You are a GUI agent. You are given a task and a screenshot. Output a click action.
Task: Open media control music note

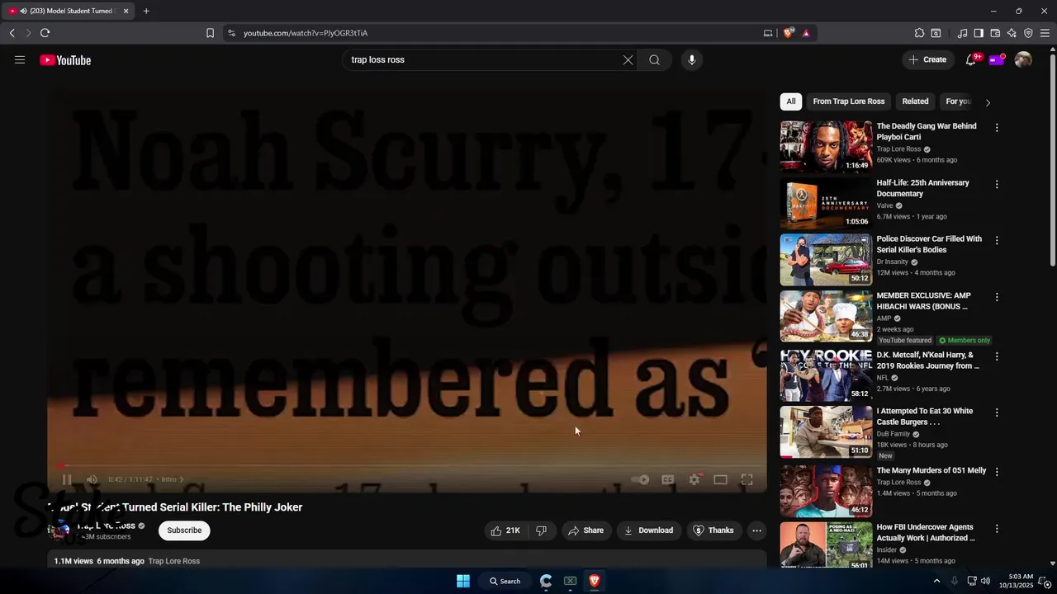click(962, 33)
